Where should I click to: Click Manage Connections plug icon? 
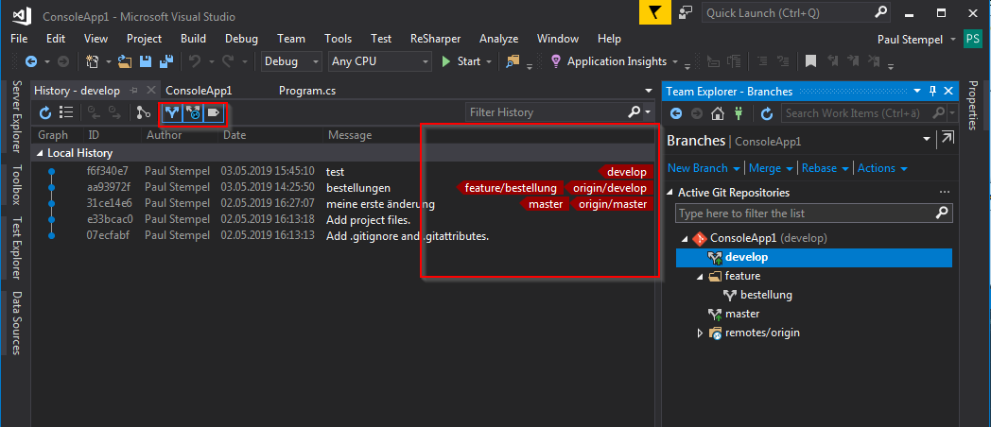738,113
